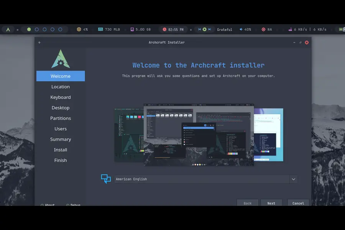This screenshot has height=230, width=345.
Task: Toggle music play in the panel
Action: 204,29
